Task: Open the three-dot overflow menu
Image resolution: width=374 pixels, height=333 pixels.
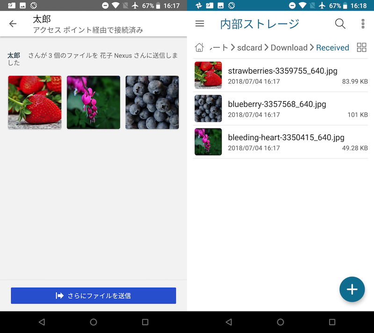Action: click(x=363, y=23)
